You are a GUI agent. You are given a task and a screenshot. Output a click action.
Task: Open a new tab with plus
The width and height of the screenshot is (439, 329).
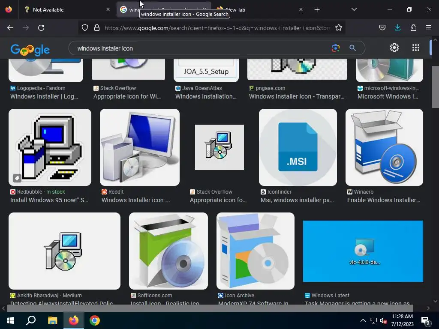click(x=317, y=10)
